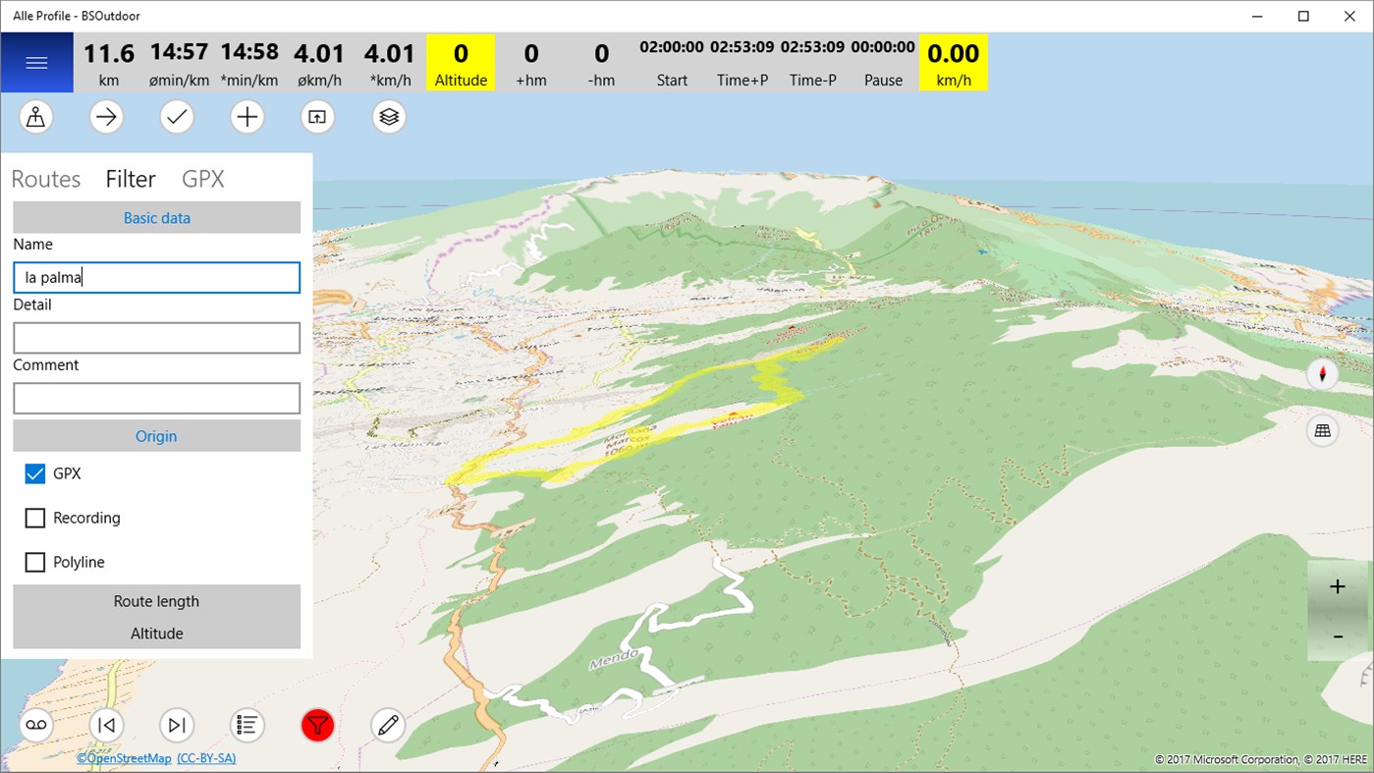Click the pencil edit icon
Viewport: 1374px width, 773px height.
pyautogui.click(x=388, y=726)
